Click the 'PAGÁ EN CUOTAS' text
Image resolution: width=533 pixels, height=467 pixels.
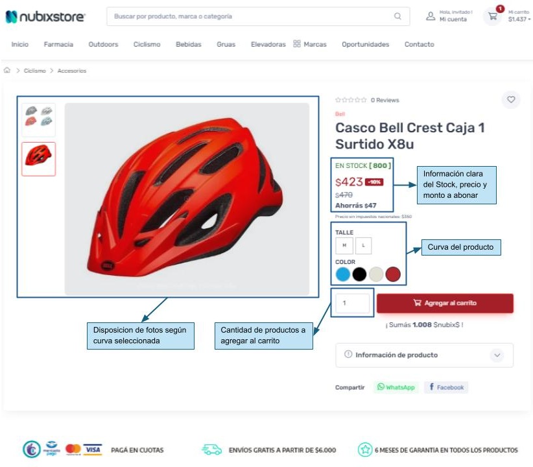137,450
